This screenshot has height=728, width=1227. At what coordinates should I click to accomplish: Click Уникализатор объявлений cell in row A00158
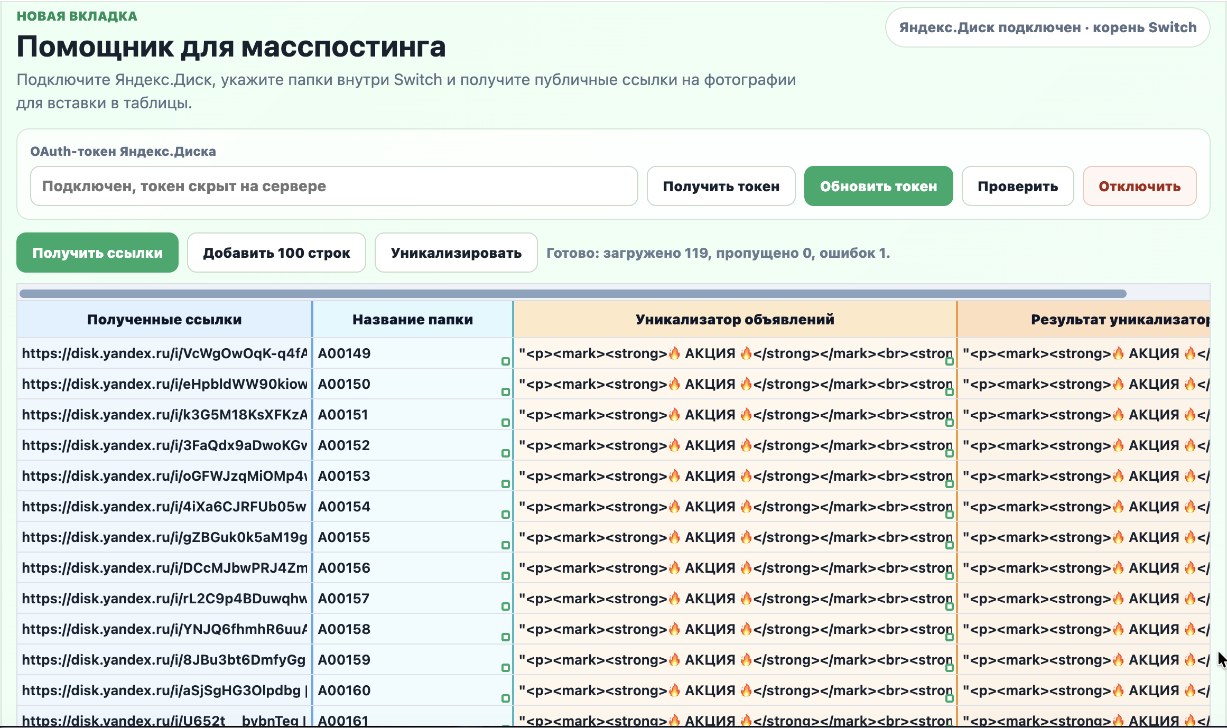[x=735, y=629]
